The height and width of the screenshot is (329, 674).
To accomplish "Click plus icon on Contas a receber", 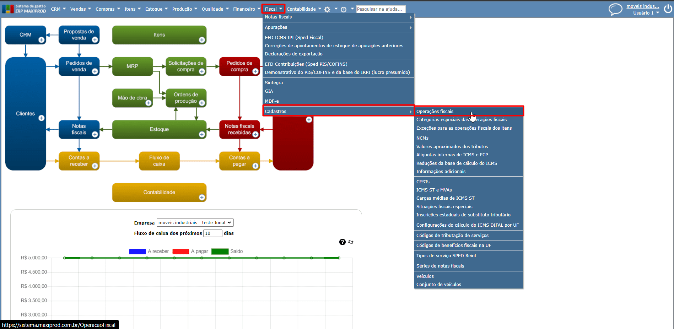I will (95, 166).
